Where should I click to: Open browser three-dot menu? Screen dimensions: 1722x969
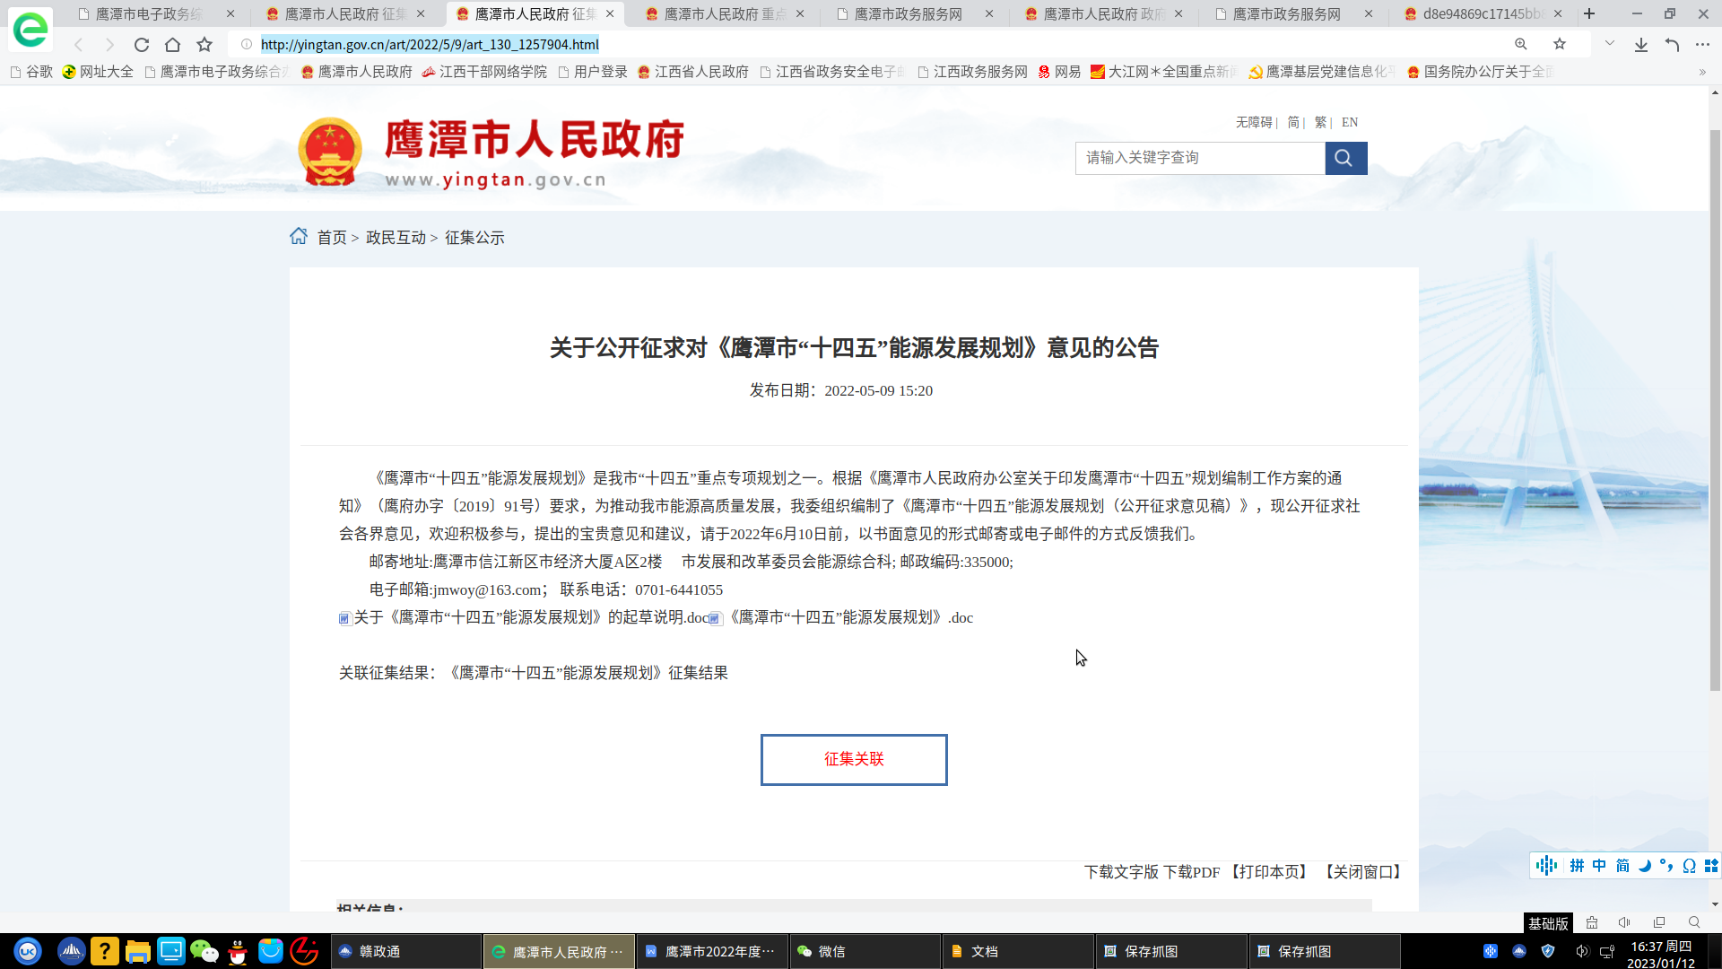tap(1702, 45)
